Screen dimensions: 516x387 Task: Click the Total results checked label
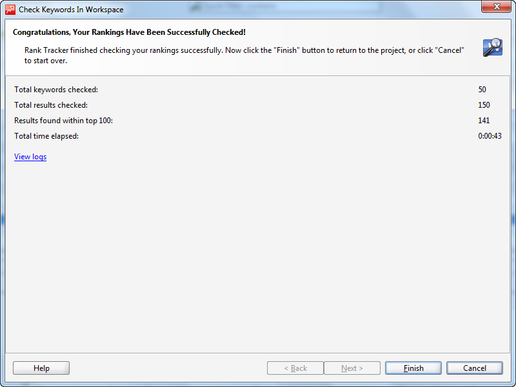[51, 105]
